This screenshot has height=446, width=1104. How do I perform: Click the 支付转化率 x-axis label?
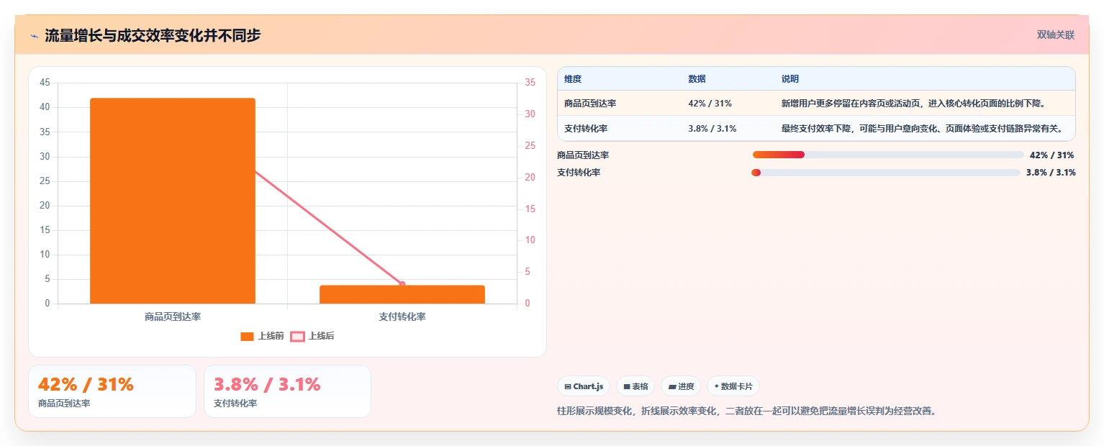[402, 317]
